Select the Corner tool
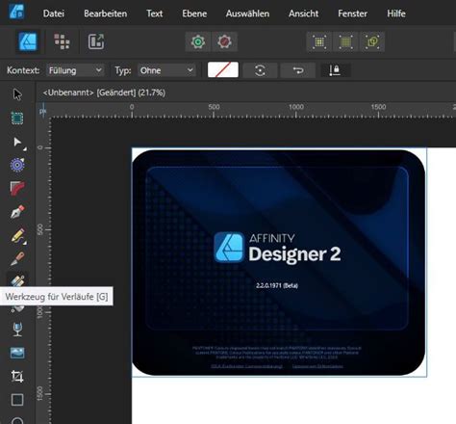The height and width of the screenshot is (424, 456). (17, 189)
